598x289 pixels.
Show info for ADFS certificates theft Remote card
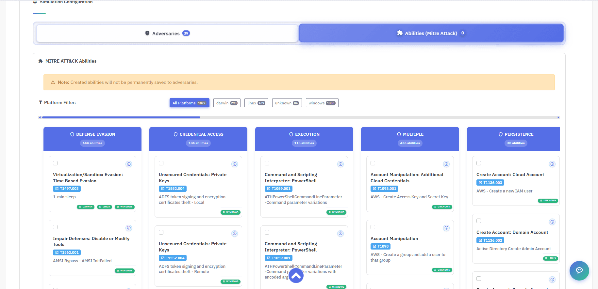pyautogui.click(x=235, y=233)
